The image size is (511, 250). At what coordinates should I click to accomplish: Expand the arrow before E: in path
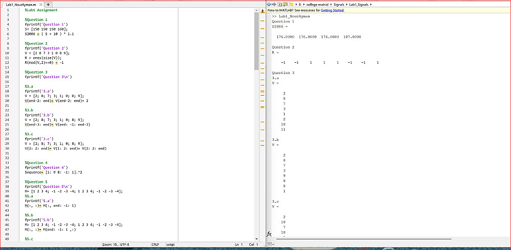(296, 5)
